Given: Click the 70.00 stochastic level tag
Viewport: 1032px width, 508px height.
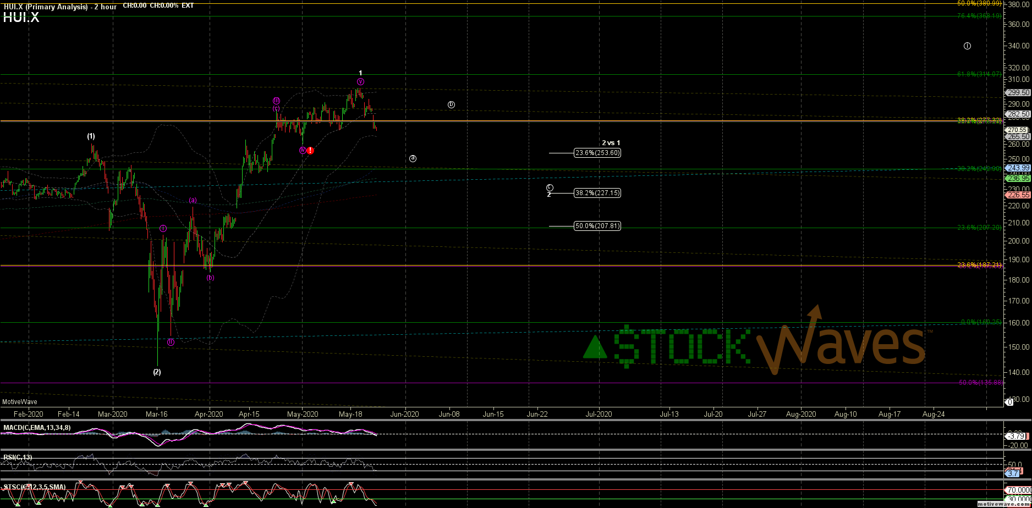Looking at the screenshot, I should [1018, 490].
